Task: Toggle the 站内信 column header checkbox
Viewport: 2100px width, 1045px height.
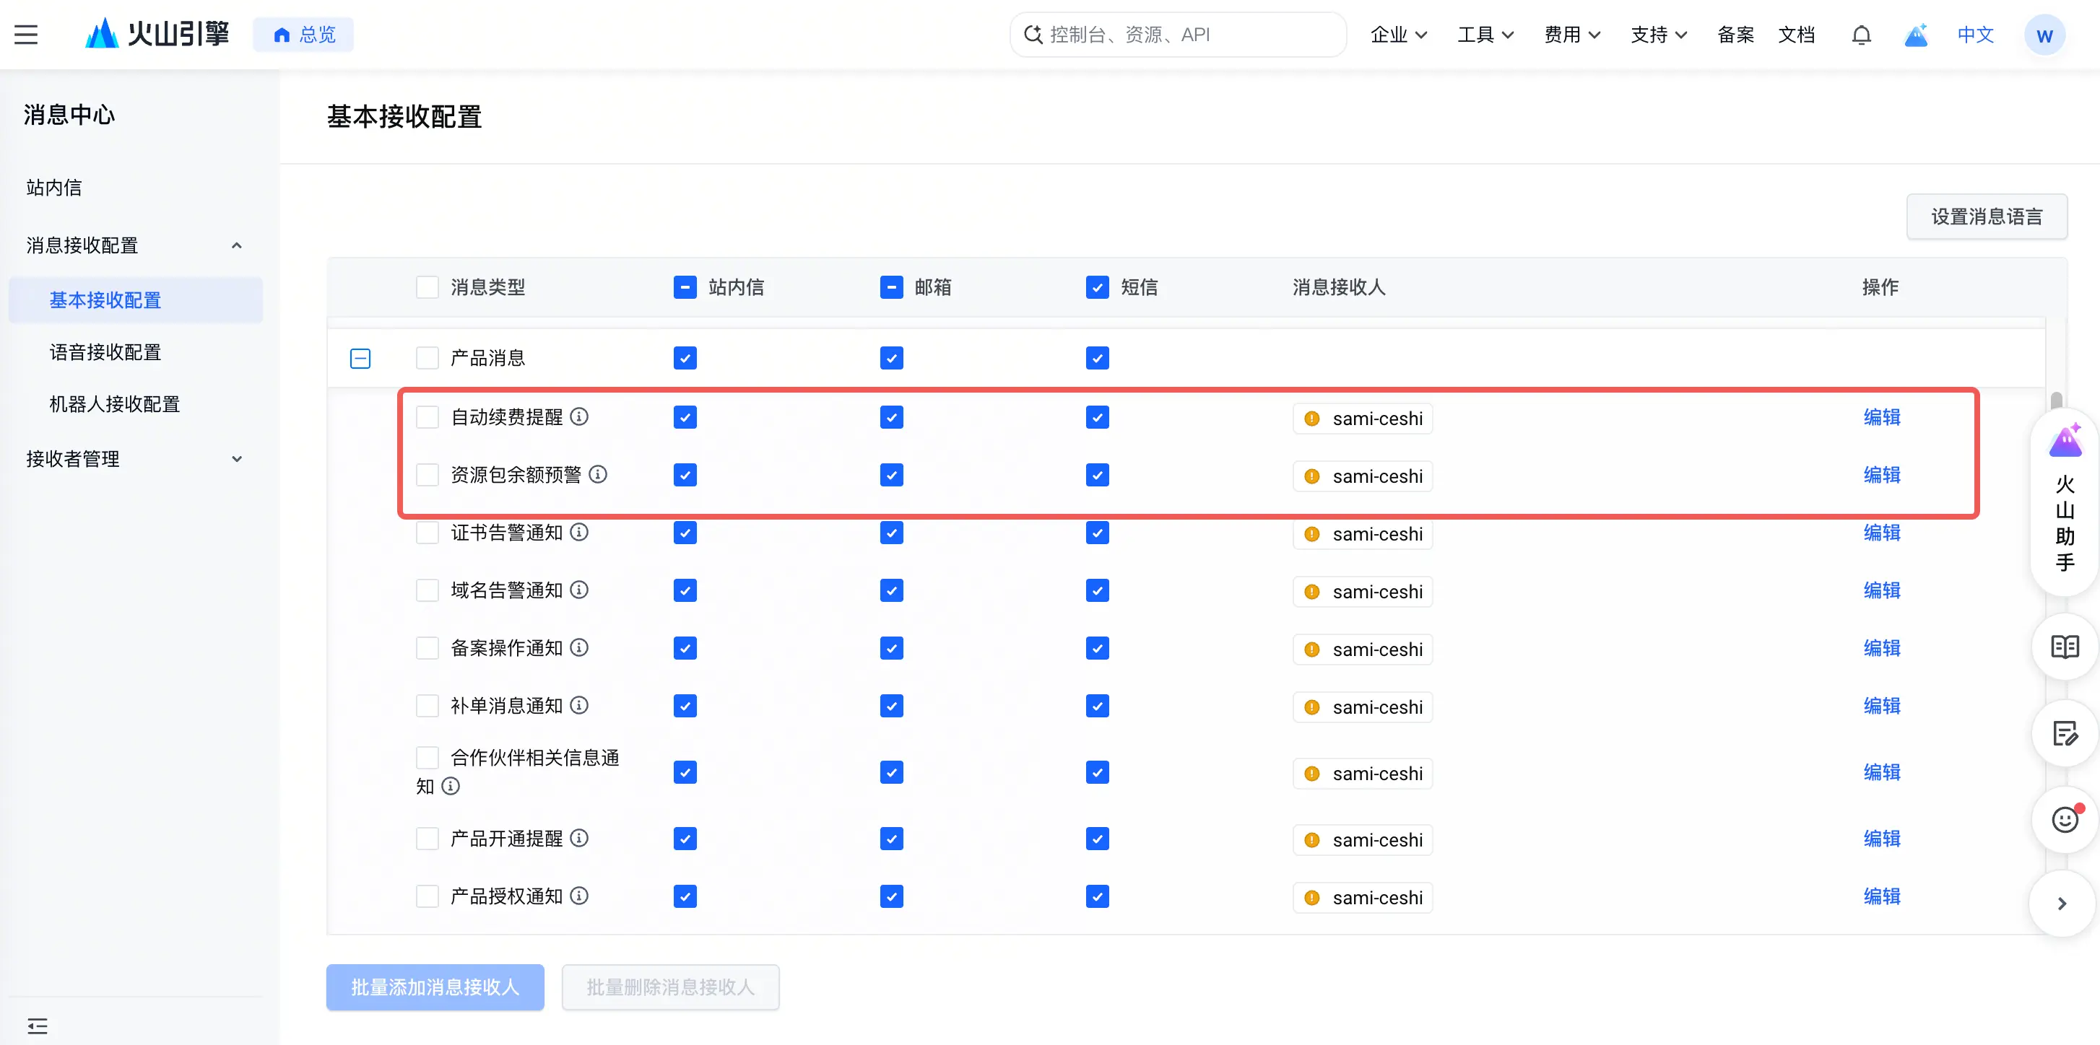Action: 685,287
